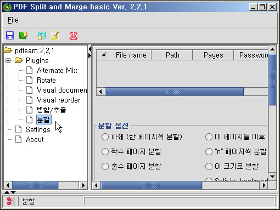This screenshot has width=280, height=210.
Task: Open the Visual reorder plugin
Action: (x=59, y=100)
